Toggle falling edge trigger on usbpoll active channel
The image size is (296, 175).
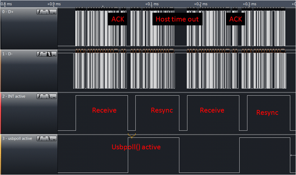[49, 139]
